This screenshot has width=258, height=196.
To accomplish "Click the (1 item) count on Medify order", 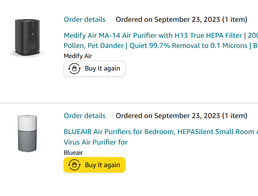I will (235, 19).
